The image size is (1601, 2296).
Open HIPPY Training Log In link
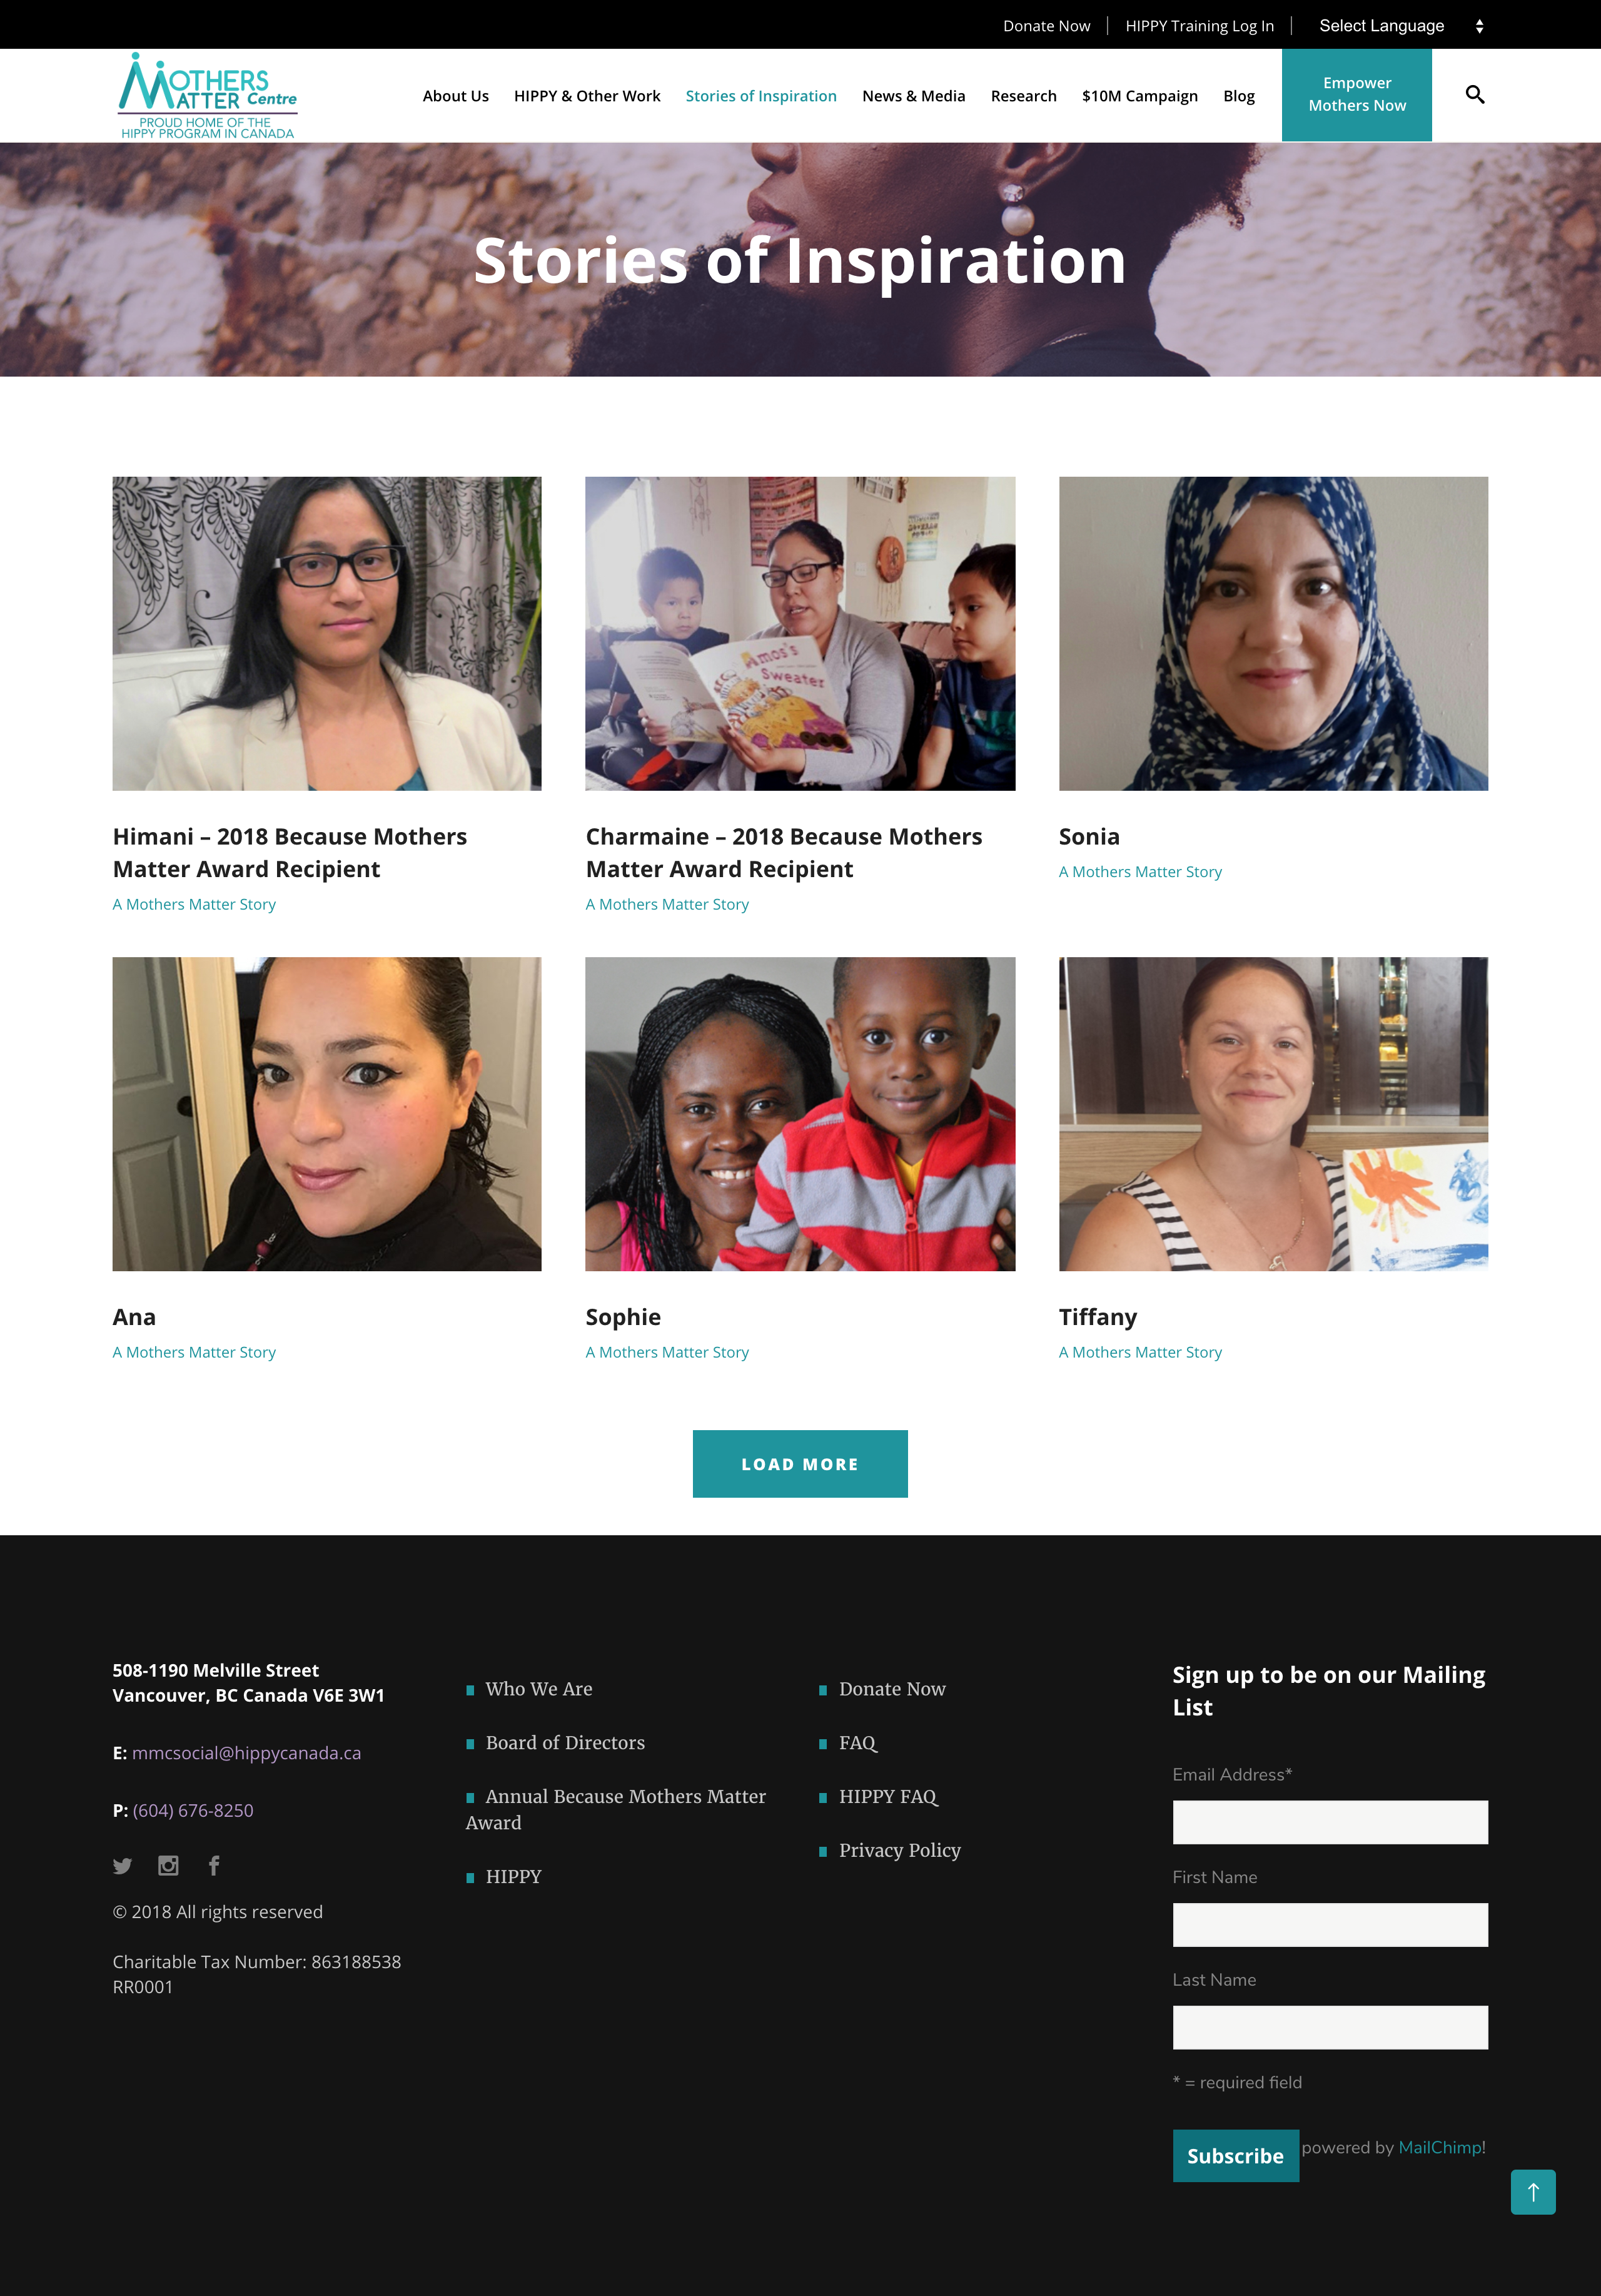click(x=1199, y=26)
